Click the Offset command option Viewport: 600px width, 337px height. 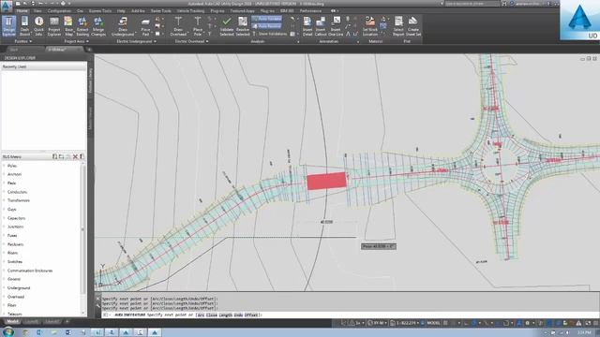click(x=251, y=315)
